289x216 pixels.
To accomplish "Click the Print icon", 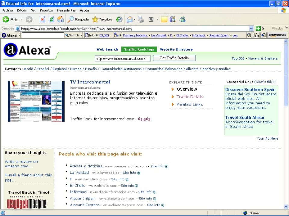I will tap(141, 19).
